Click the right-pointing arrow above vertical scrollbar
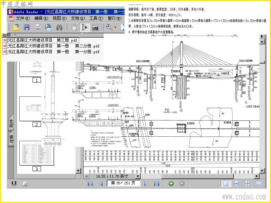 coord(262,37)
